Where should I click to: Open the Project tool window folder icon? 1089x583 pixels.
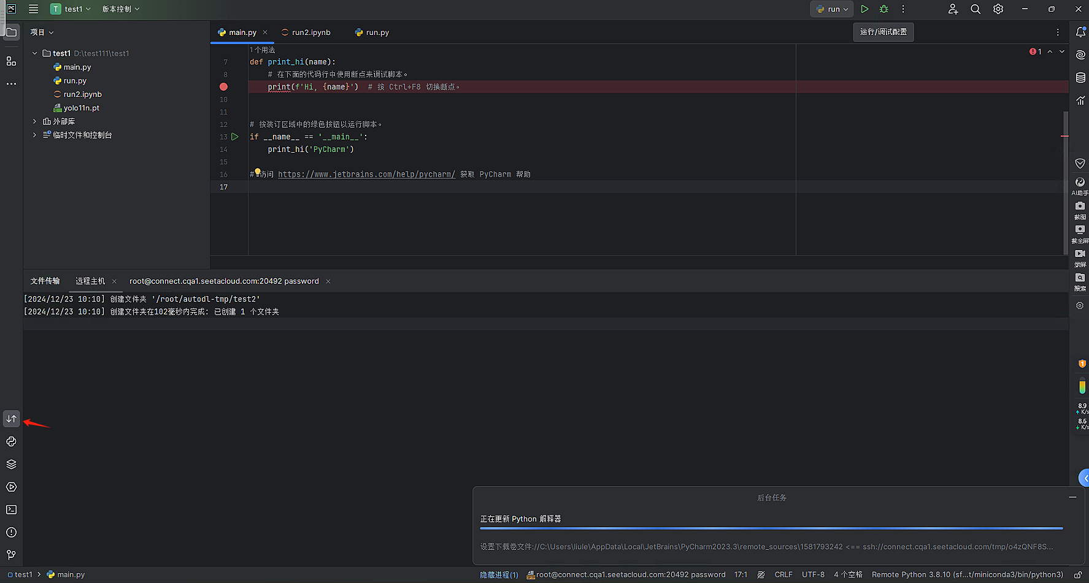pos(12,32)
